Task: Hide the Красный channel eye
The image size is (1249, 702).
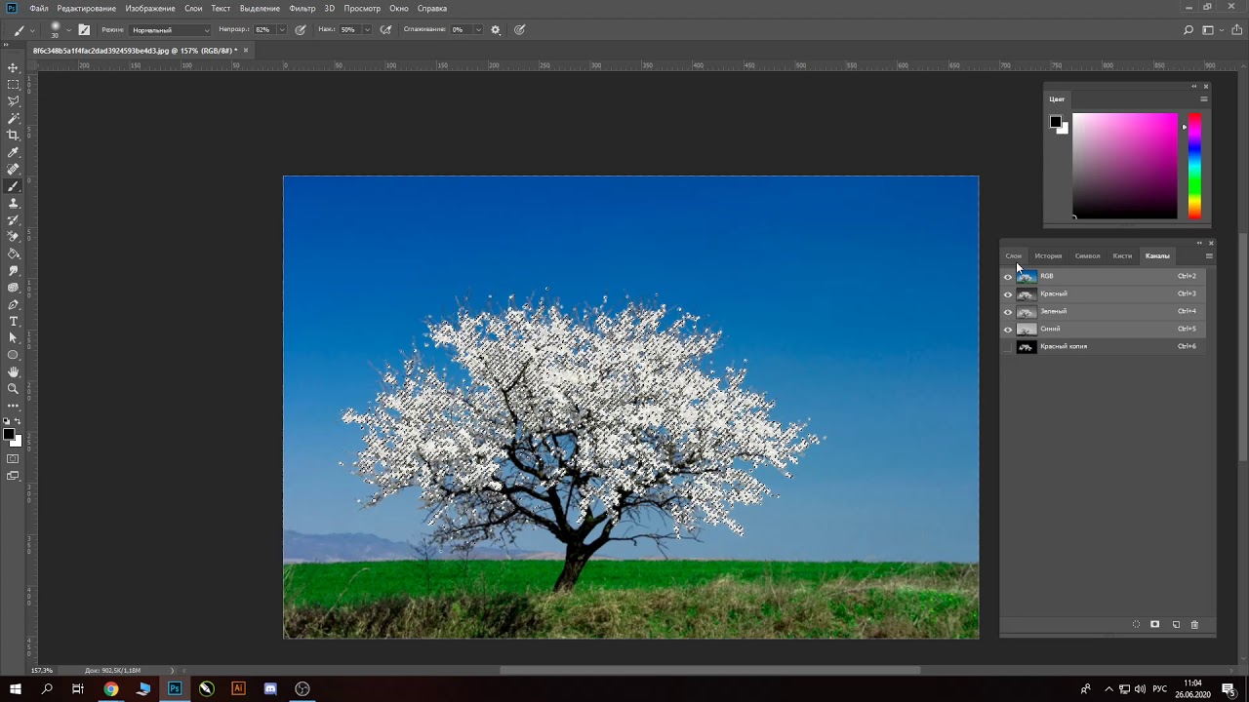Action: tap(1008, 293)
